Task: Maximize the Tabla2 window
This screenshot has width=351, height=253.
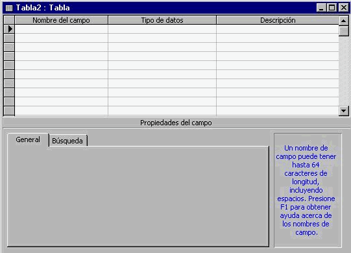Action: pos(332,8)
